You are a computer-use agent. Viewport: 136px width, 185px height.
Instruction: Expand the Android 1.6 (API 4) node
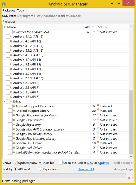pos(4,92)
